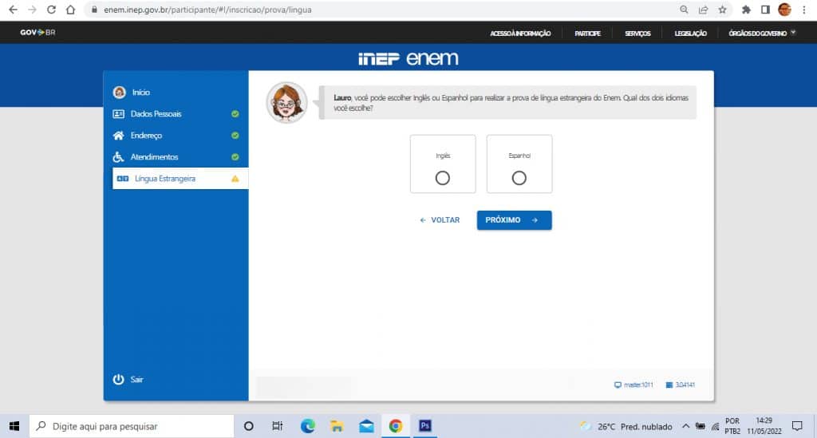Click the browser forward arrow
817x438 pixels.
pyautogui.click(x=32, y=10)
